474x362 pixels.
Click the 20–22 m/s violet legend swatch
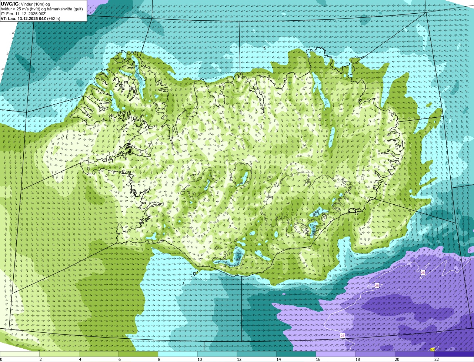[415, 354]
